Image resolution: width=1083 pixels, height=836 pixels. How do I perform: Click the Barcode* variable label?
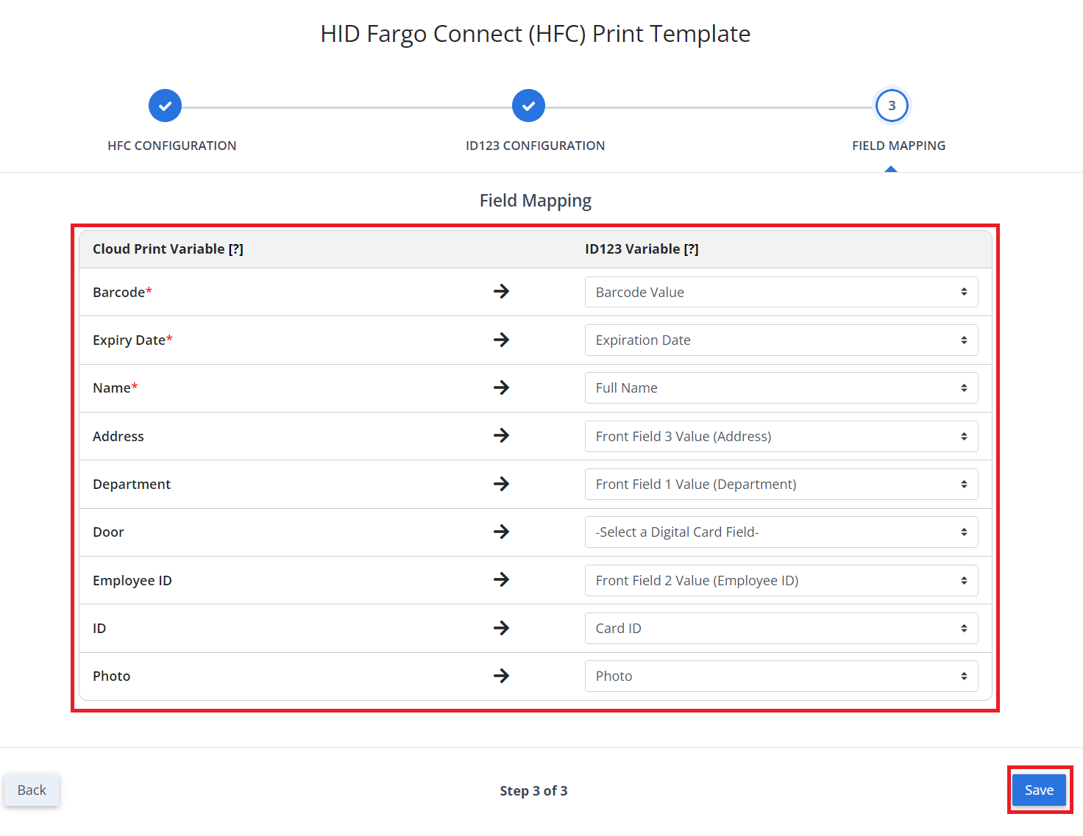click(122, 292)
